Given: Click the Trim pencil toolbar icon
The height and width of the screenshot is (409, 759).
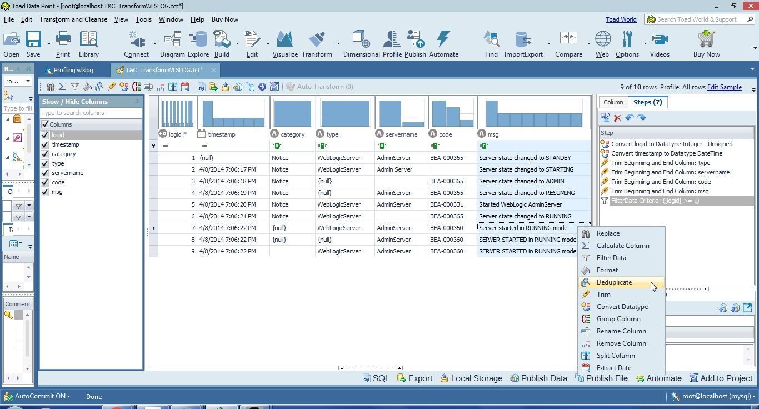Looking at the screenshot, I should coord(112,87).
